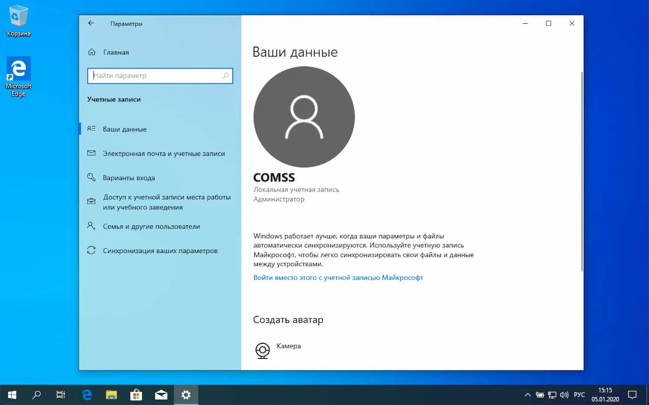Click the home icon beside Главная
The width and height of the screenshot is (649, 405).
click(x=92, y=52)
